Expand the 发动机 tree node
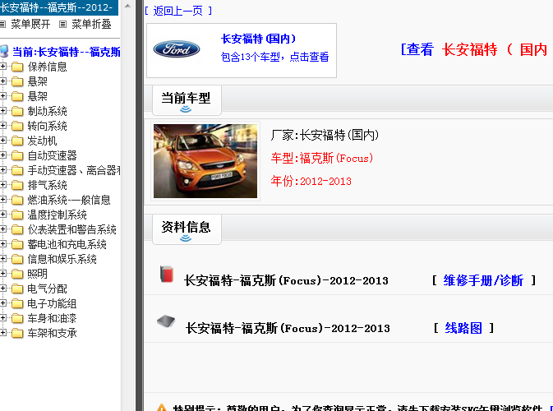Screen dimensions: 553x411 2,141
